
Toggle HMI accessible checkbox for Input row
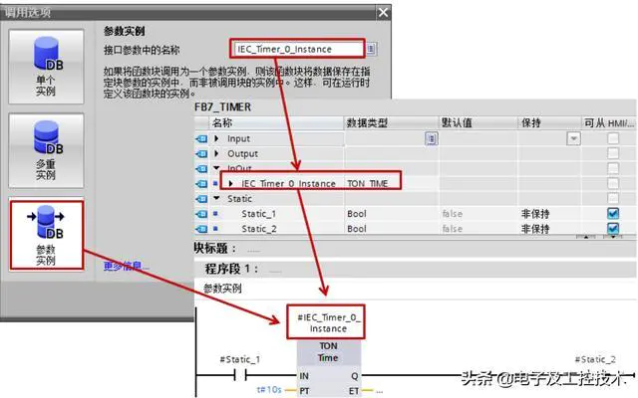[x=613, y=138]
